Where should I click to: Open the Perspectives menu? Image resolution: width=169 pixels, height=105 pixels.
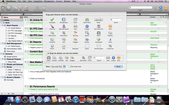[49, 1]
